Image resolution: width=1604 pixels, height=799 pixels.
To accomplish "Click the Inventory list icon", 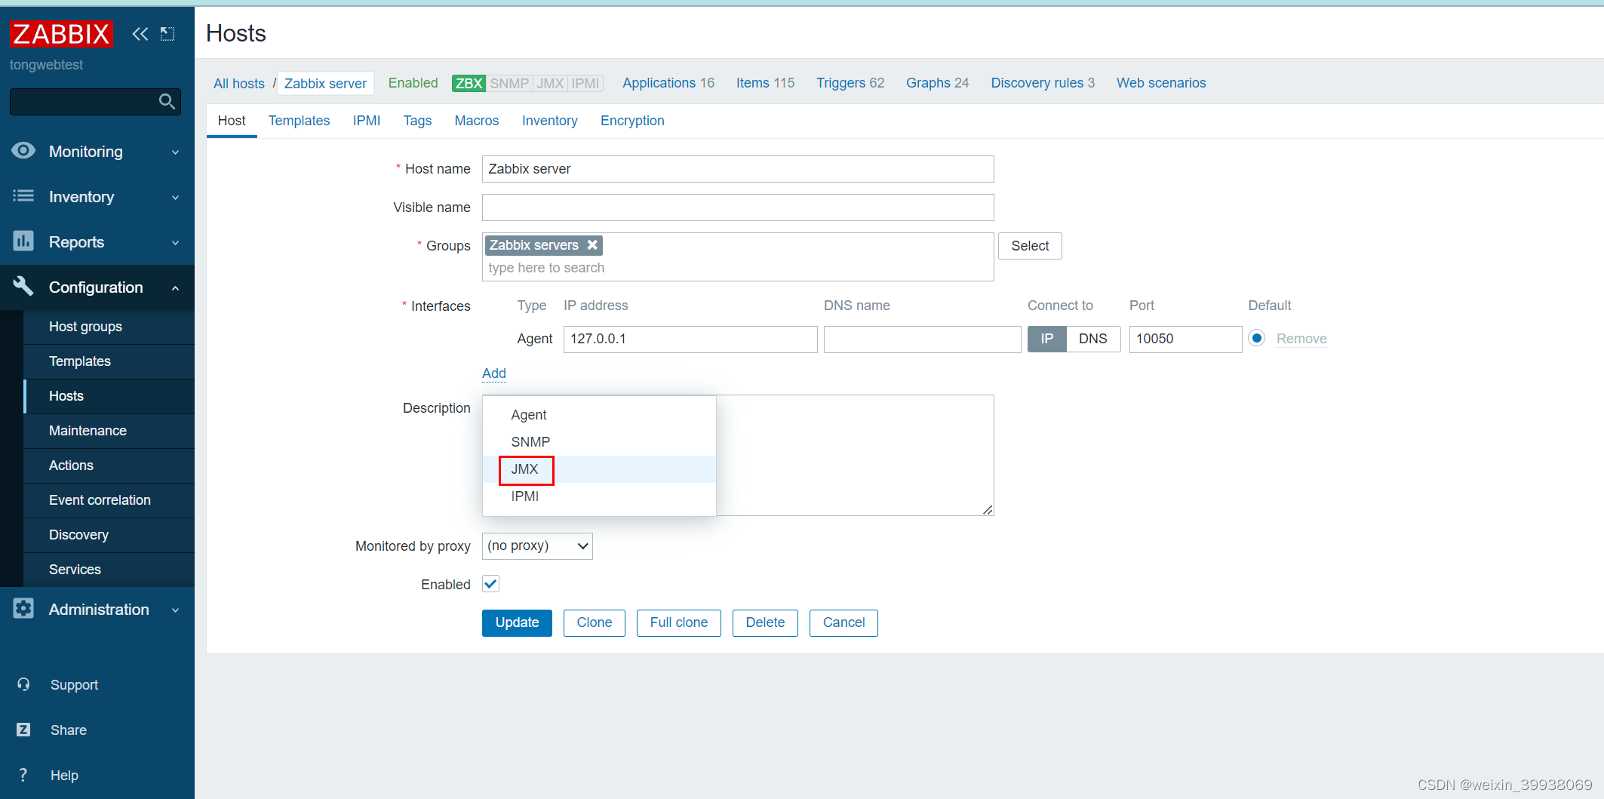I will point(23,196).
